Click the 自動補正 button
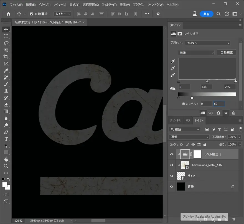 click(227, 53)
